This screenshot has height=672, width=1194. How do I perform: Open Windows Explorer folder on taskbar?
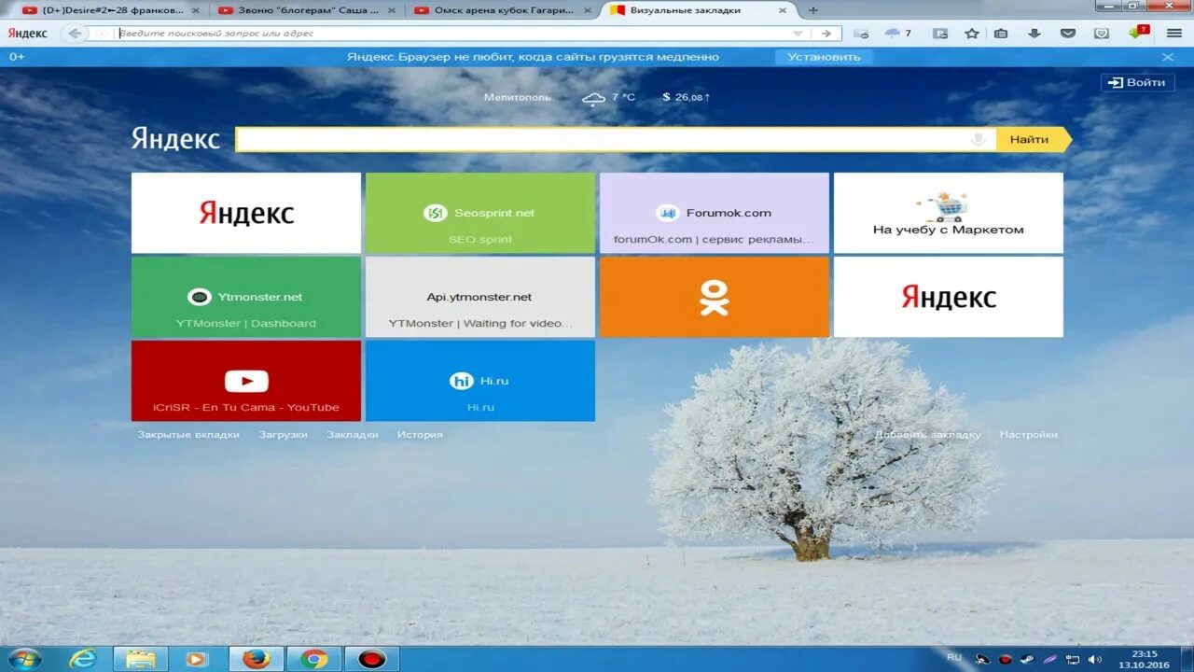pos(141,659)
